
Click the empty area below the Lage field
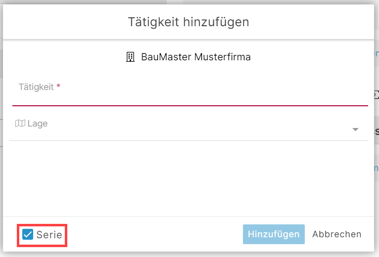189,178
